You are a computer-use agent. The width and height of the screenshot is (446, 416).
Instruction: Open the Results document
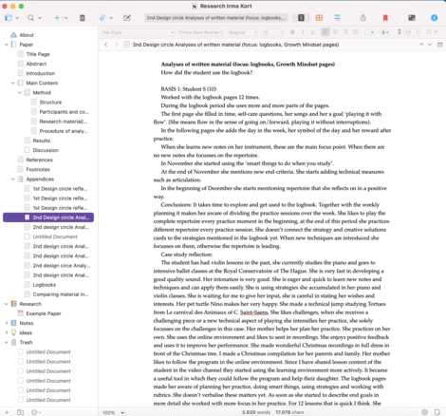click(x=42, y=141)
